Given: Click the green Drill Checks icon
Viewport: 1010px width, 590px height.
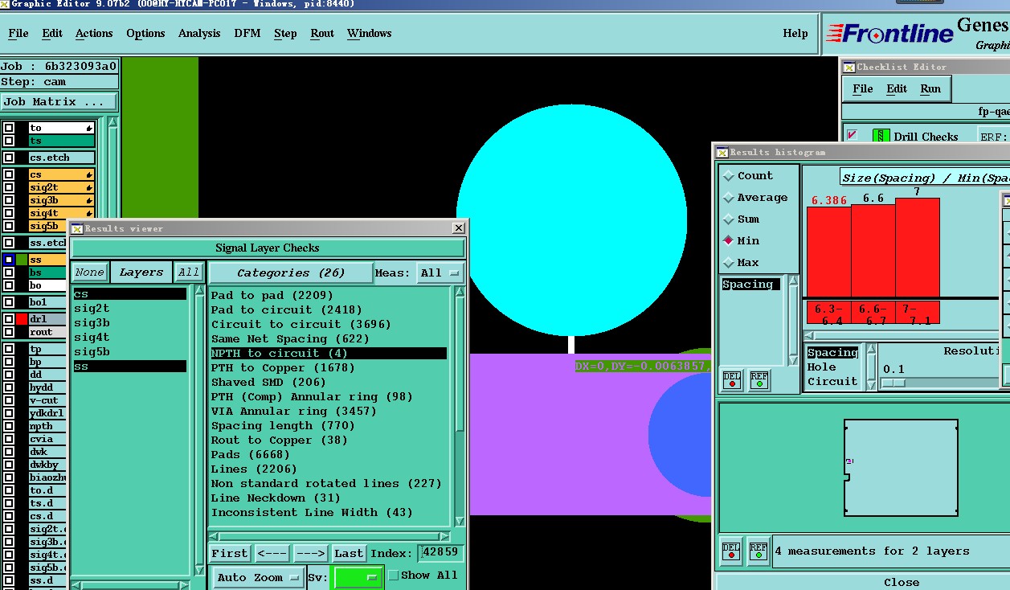Looking at the screenshot, I should (x=881, y=137).
